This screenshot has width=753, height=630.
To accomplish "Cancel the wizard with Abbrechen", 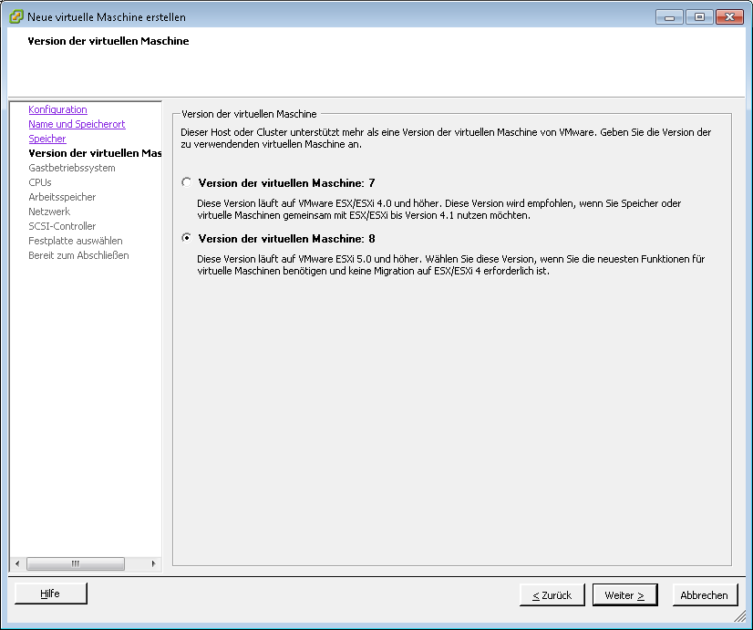I will 704,595.
